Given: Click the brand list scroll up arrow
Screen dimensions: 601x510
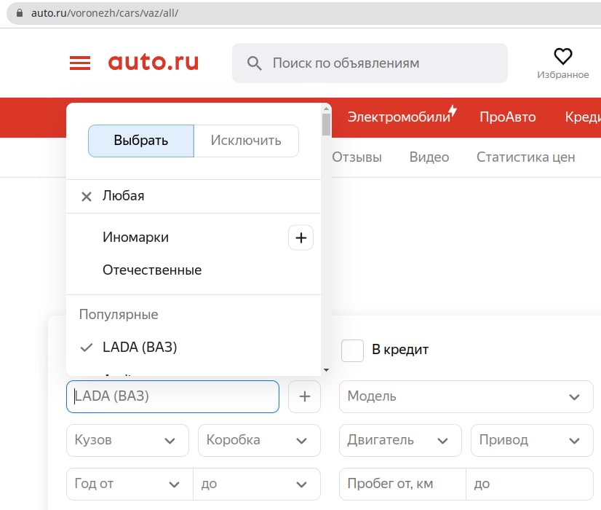Looking at the screenshot, I should (x=326, y=109).
